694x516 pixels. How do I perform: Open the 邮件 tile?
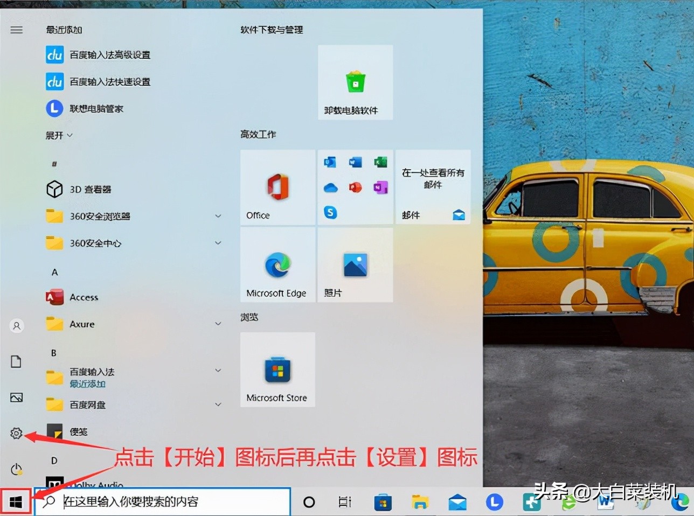click(433, 187)
